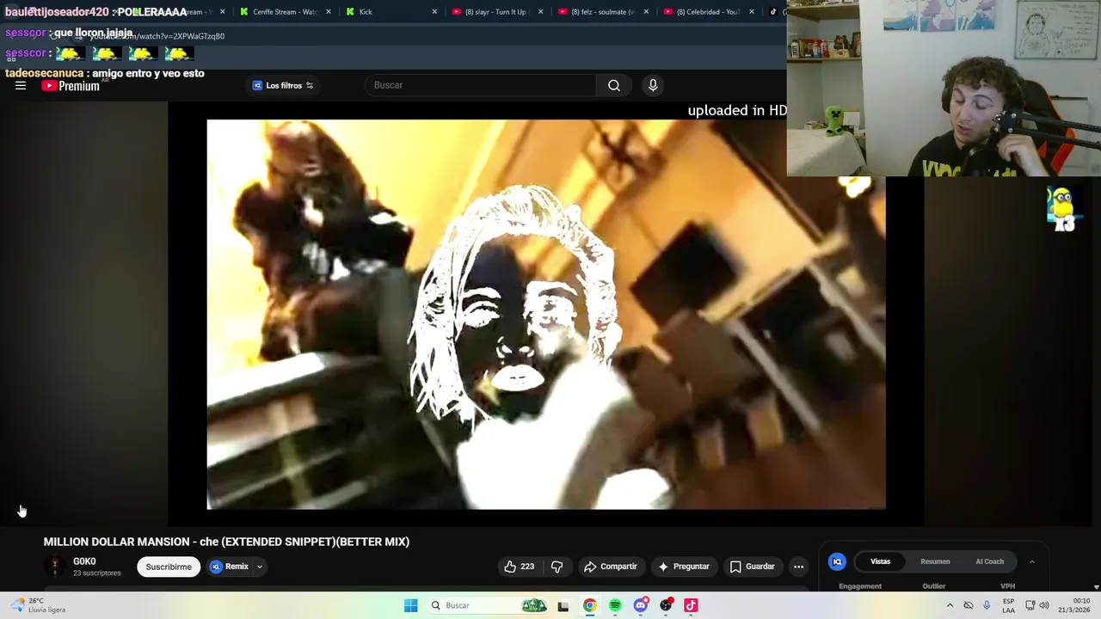Select the AI Coach tab
Screen dimensions: 1101x619
[989, 561]
